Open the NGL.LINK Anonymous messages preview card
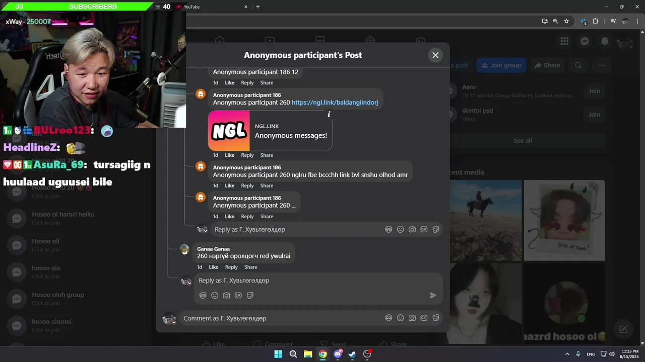Screen dimensions: 645x362 pos(270,131)
